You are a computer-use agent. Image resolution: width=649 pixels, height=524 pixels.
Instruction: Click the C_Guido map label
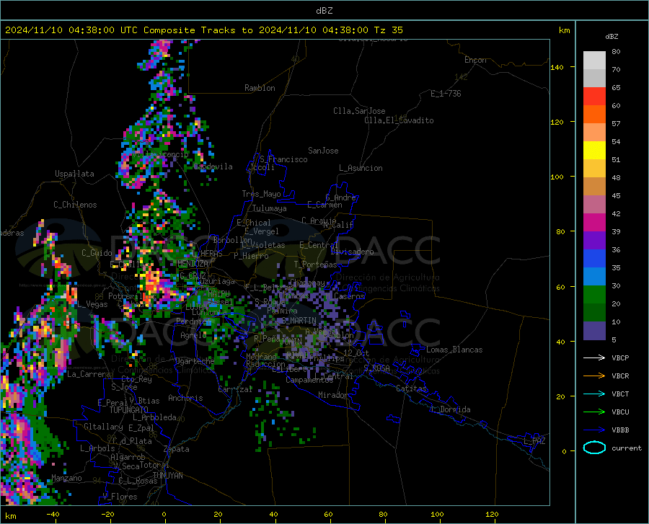point(97,253)
